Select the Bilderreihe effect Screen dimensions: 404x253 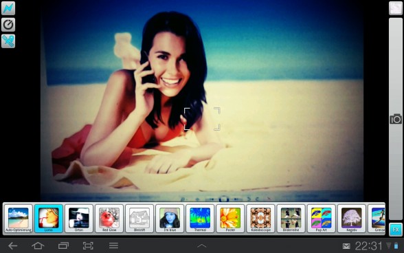(x=291, y=219)
